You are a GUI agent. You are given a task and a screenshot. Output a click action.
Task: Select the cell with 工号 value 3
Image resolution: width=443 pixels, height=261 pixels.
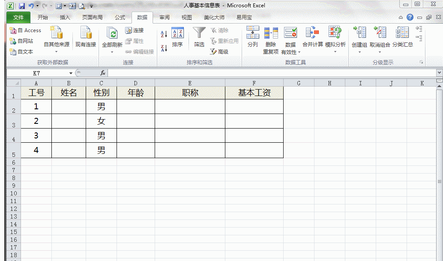coord(36,135)
